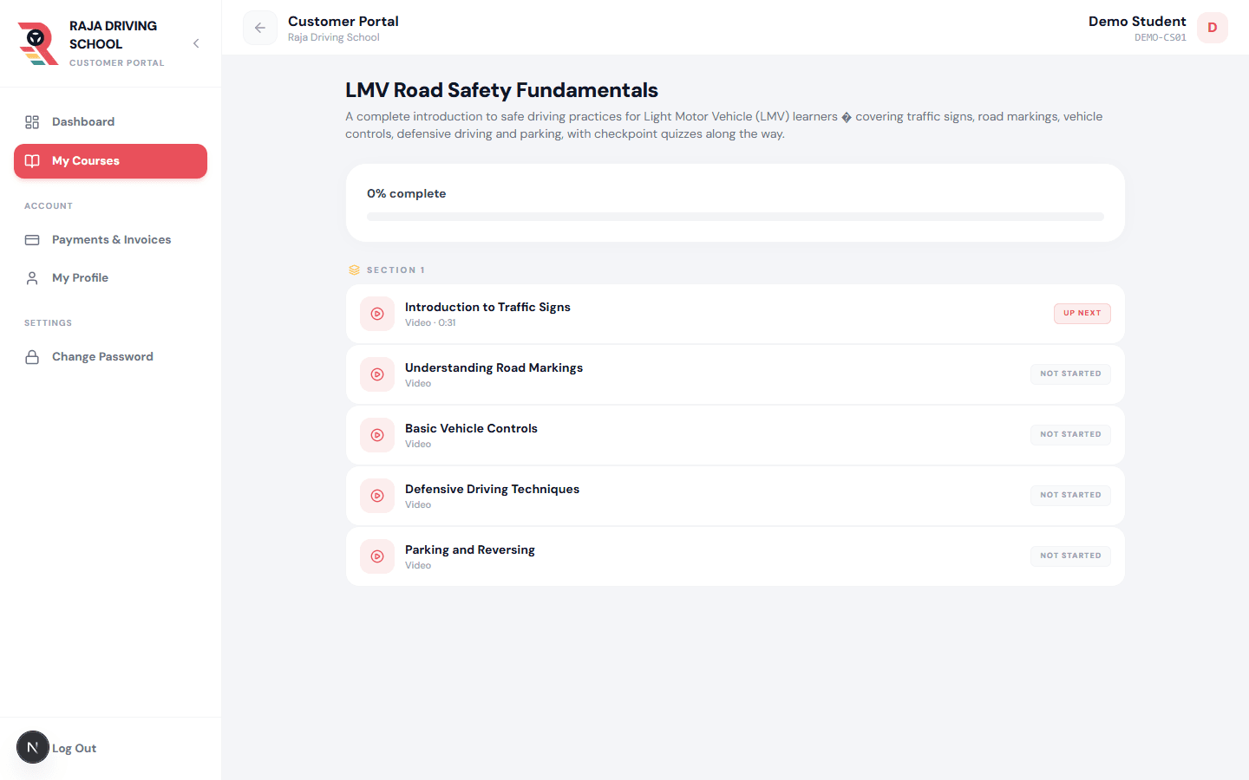The width and height of the screenshot is (1249, 780).
Task: Click the Payments & Invoices card icon
Action: 32,240
